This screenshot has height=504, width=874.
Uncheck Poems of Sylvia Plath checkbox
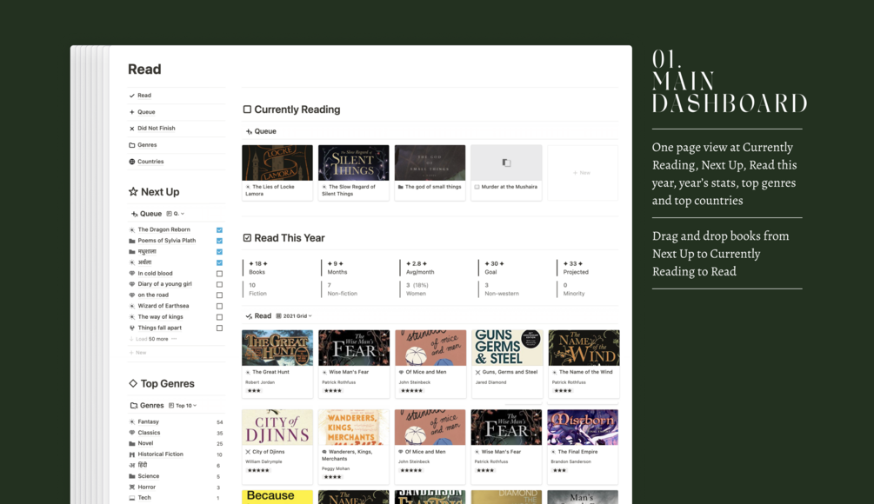[220, 241]
